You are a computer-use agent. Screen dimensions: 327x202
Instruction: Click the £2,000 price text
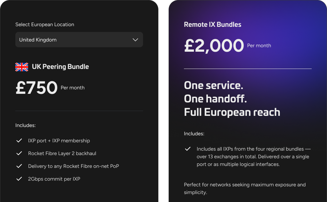pyautogui.click(x=214, y=45)
